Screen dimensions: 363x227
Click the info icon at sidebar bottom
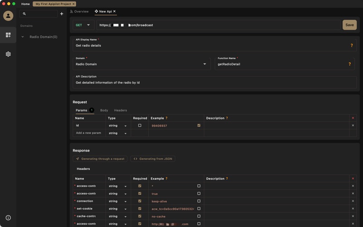(x=8, y=218)
